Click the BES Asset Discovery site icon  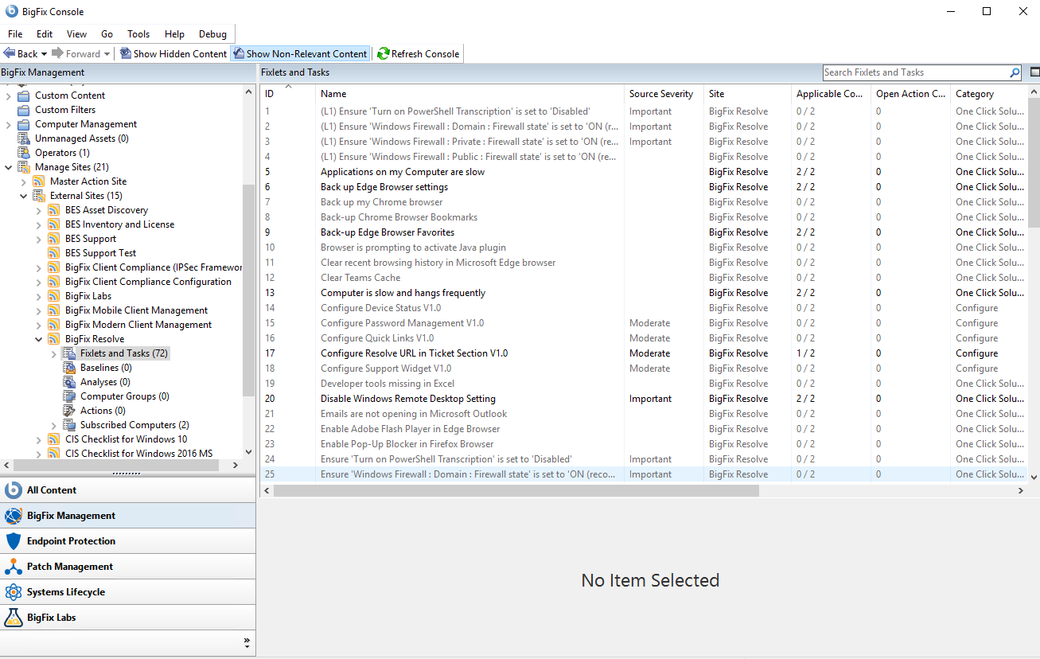point(54,210)
